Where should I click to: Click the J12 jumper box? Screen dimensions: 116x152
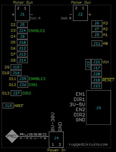click(22, 48)
